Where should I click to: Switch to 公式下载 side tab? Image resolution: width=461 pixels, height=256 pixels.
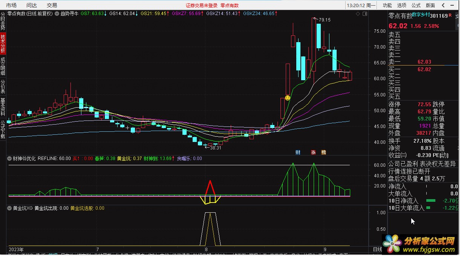pos(3,130)
